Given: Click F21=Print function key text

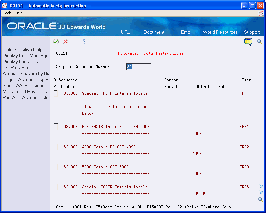Looking at the screenshot, I should [188, 207].
